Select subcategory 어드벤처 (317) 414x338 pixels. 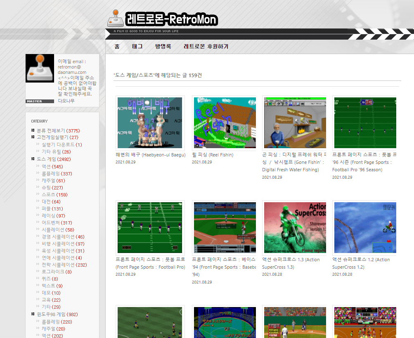pos(57,223)
